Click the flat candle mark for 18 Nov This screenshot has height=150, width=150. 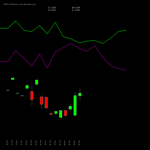(x=22, y=96)
